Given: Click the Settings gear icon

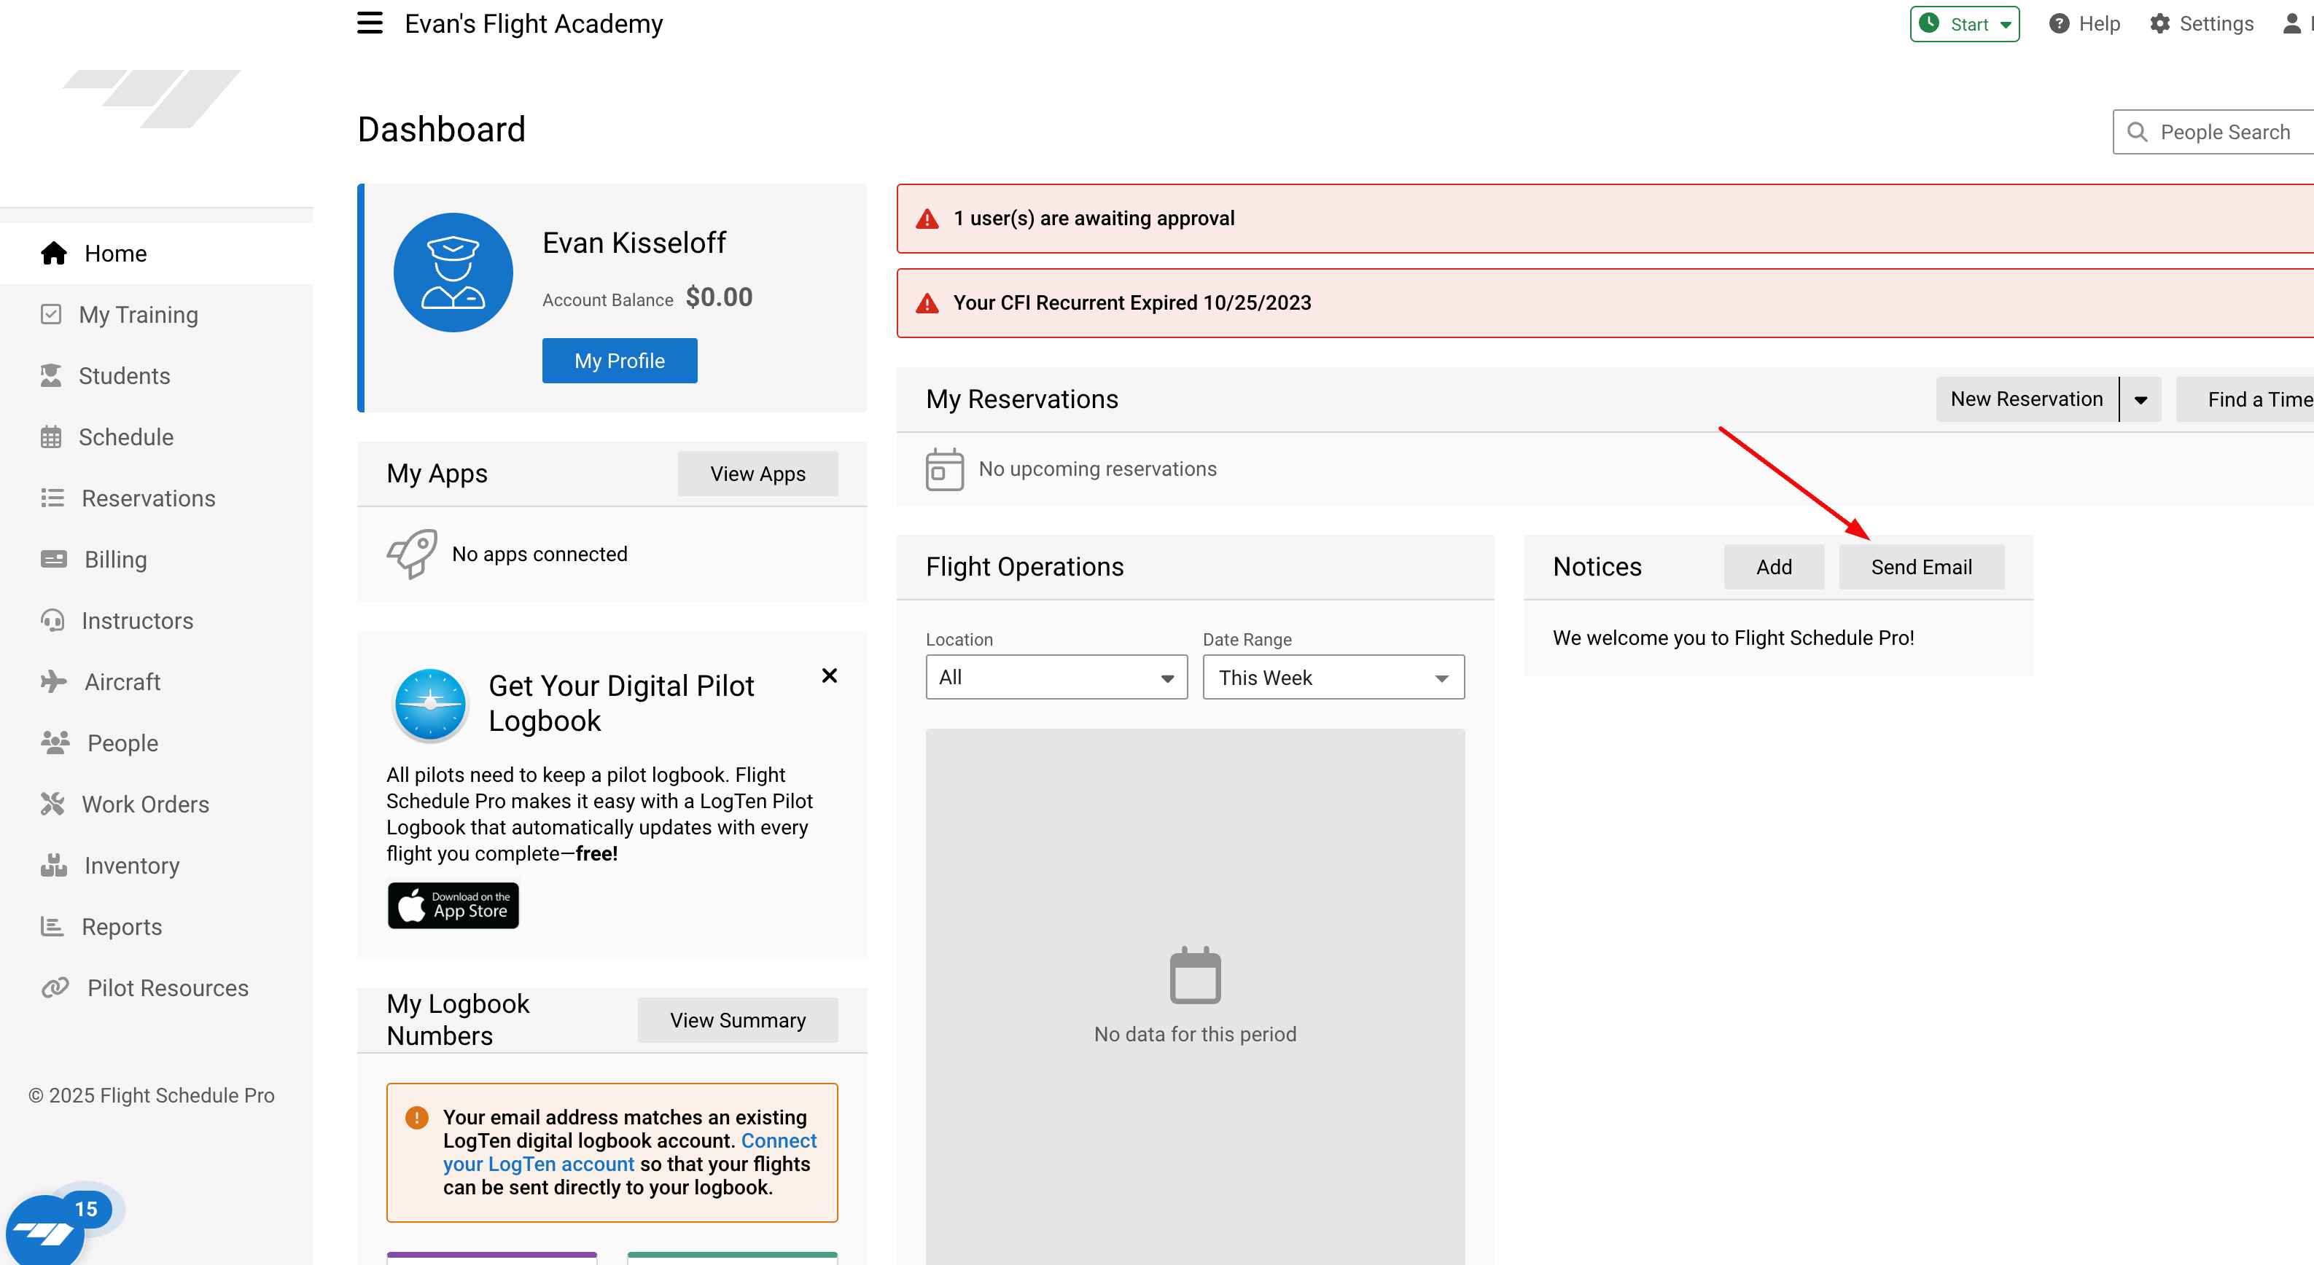Looking at the screenshot, I should coord(2159,24).
